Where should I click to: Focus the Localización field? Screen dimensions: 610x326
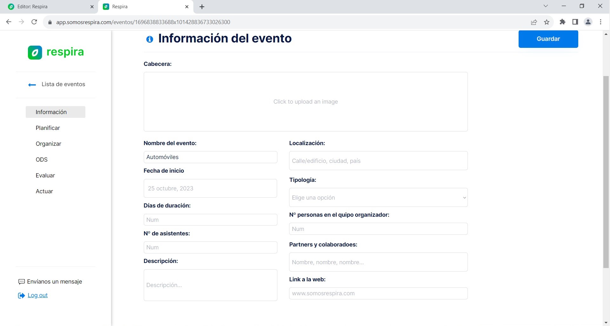coord(378,161)
